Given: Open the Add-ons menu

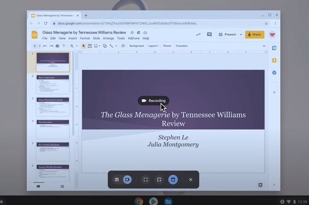Looking at the screenshot, I should click(134, 38).
